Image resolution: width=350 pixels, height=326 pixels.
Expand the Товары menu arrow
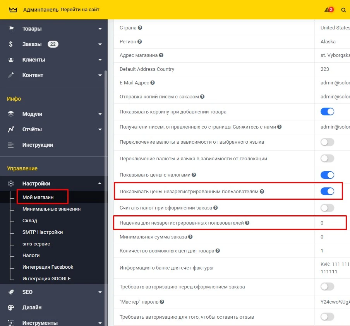point(100,29)
